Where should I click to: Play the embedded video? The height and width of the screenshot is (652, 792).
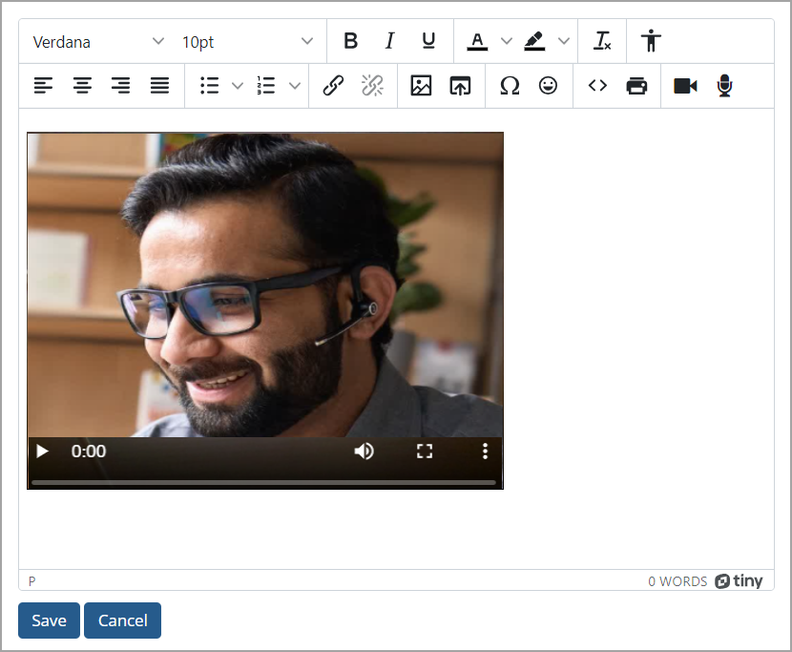[42, 451]
